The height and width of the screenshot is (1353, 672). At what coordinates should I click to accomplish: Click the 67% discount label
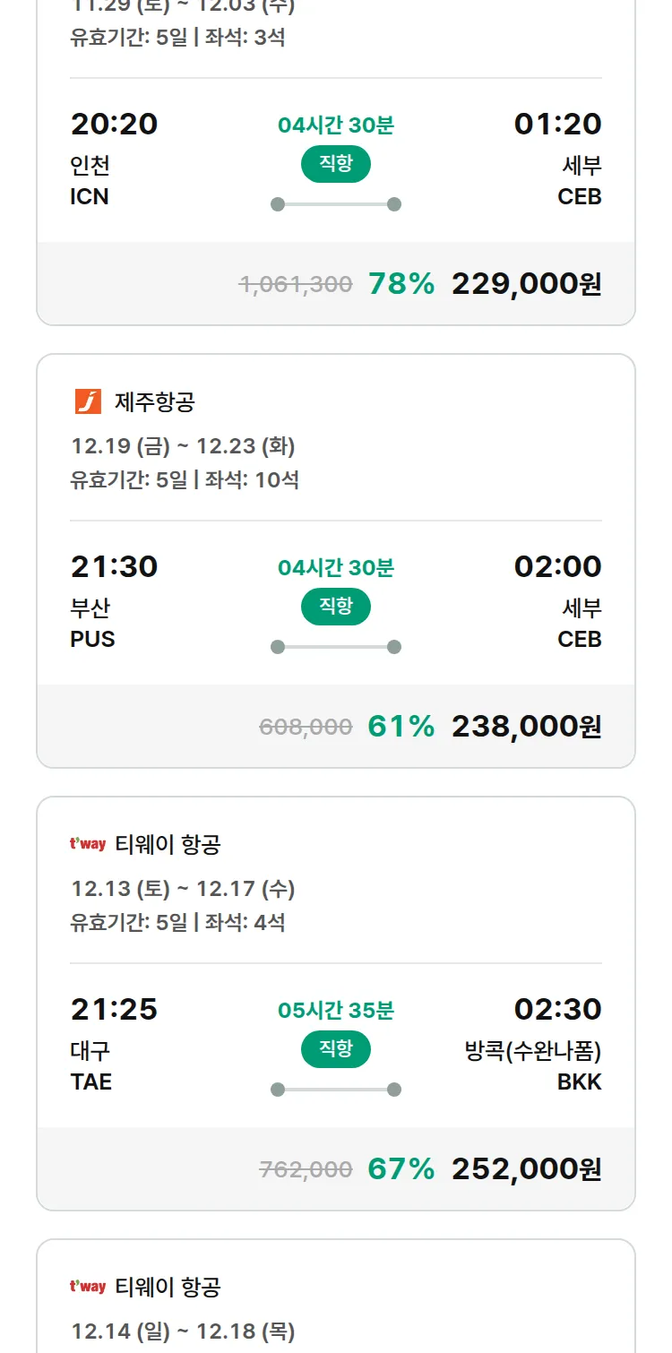401,1169
